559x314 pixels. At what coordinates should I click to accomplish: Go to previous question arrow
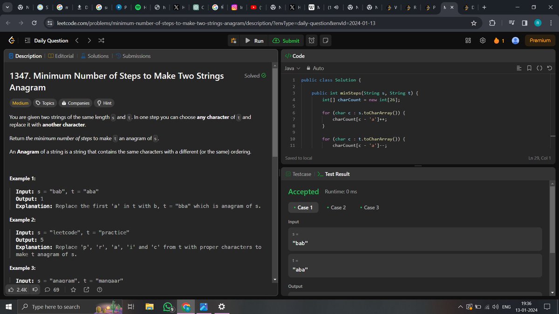pyautogui.click(x=77, y=40)
